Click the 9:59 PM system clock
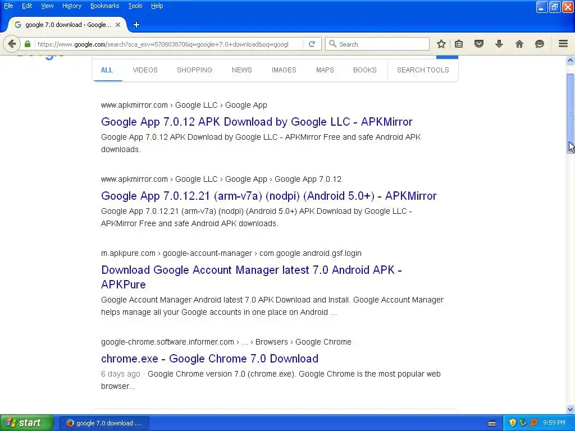Viewport: 575px width, 431px height. coord(554,423)
